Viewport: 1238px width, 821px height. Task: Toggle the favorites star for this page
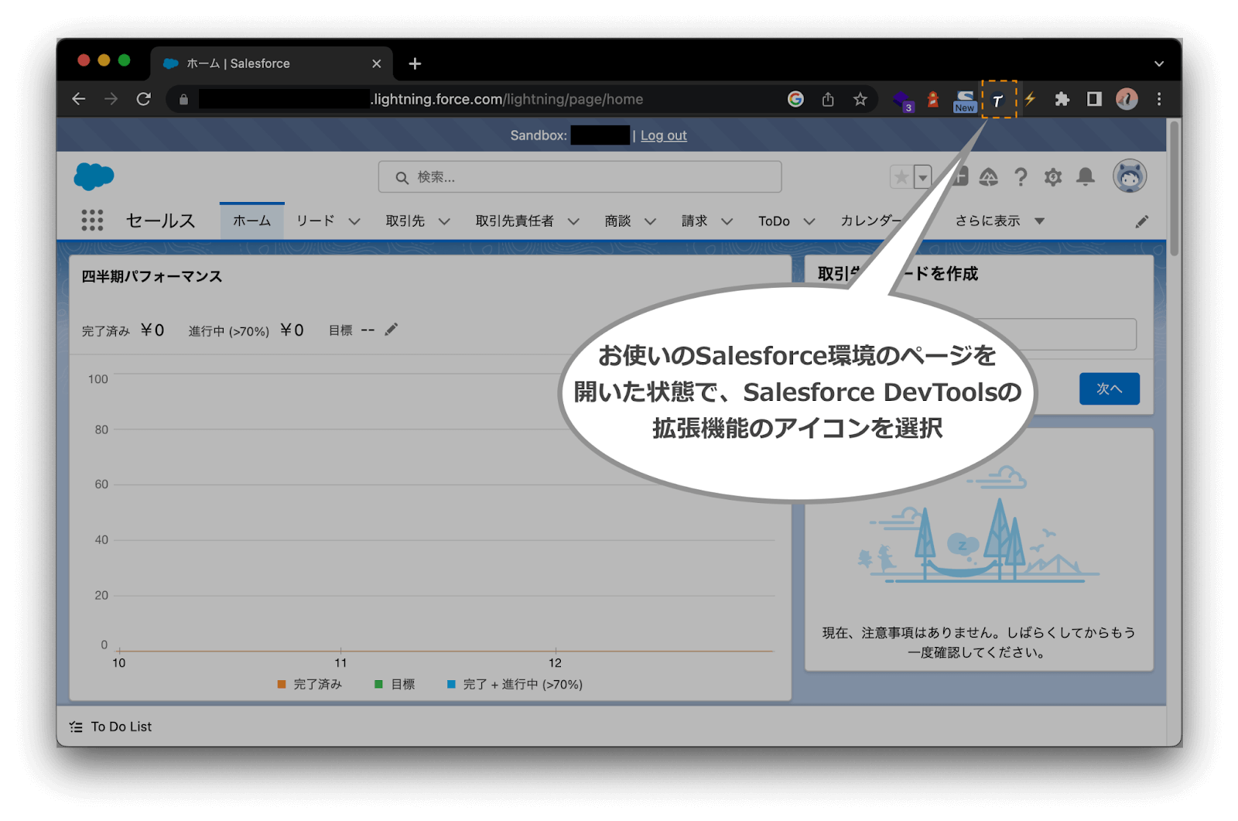901,176
